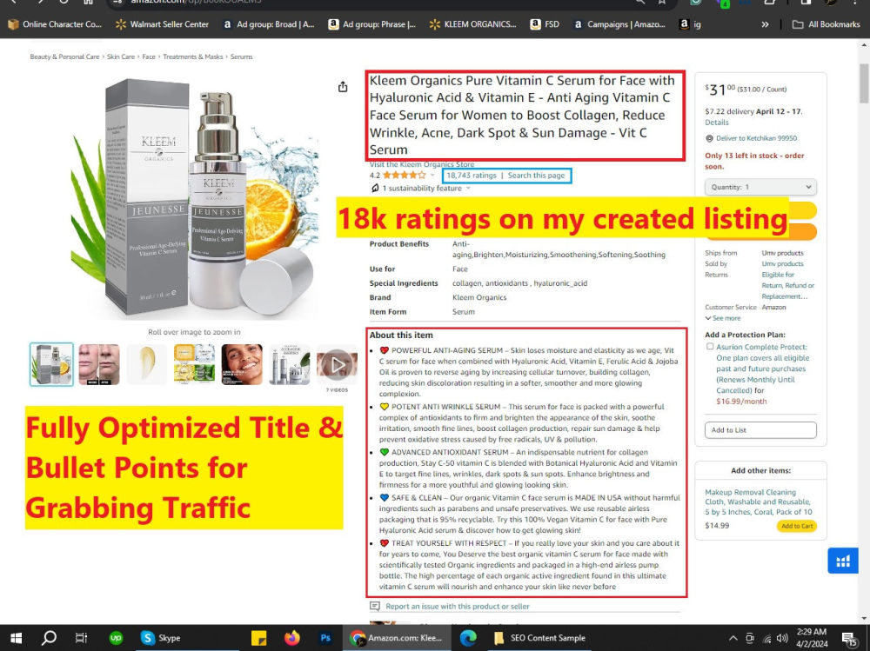This screenshot has width=870, height=651.
Task: Check the Asurion Complete Protect checkbox
Action: click(710, 347)
